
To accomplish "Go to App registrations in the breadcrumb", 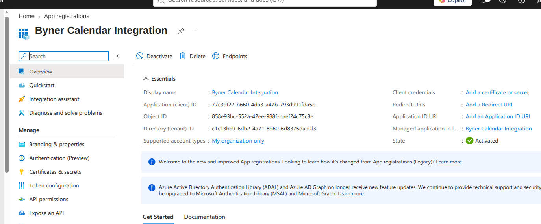I will point(67,16).
